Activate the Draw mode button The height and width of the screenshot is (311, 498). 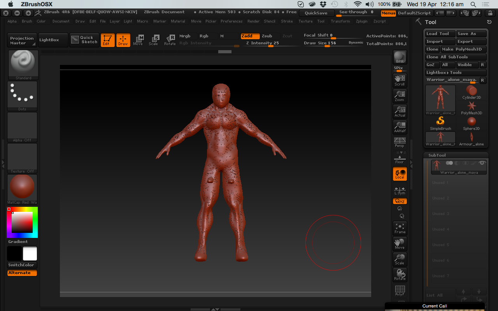click(123, 40)
